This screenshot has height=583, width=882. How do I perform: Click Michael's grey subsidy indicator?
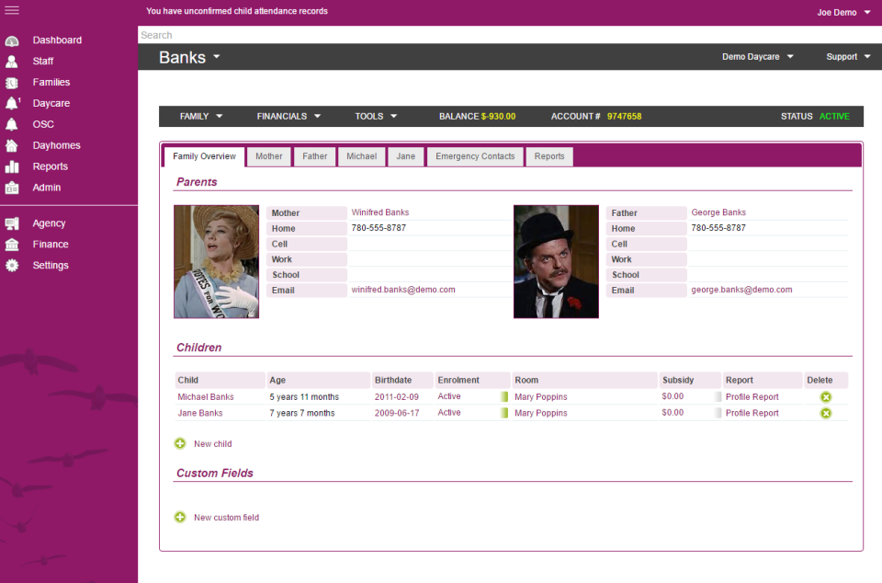(x=718, y=396)
